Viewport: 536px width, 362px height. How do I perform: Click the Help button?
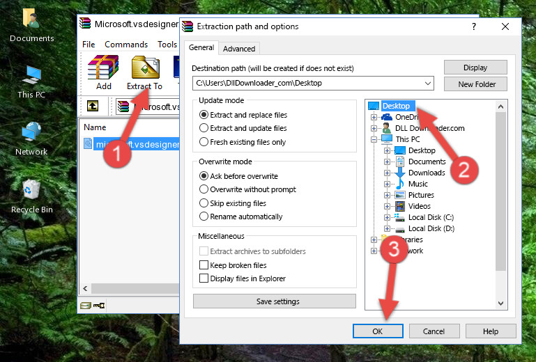[x=491, y=331]
